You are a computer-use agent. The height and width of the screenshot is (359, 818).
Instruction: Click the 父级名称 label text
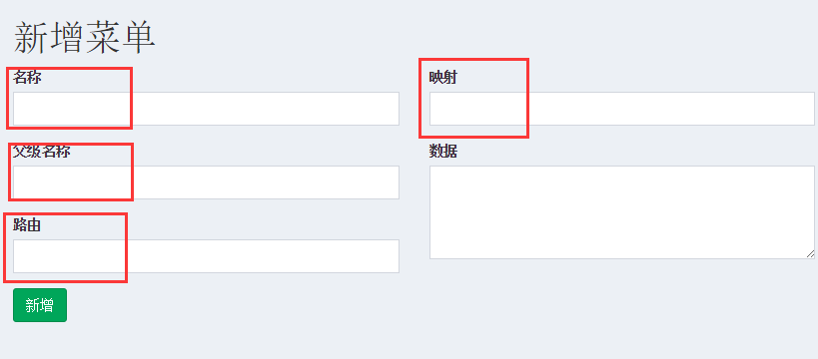tap(42, 152)
